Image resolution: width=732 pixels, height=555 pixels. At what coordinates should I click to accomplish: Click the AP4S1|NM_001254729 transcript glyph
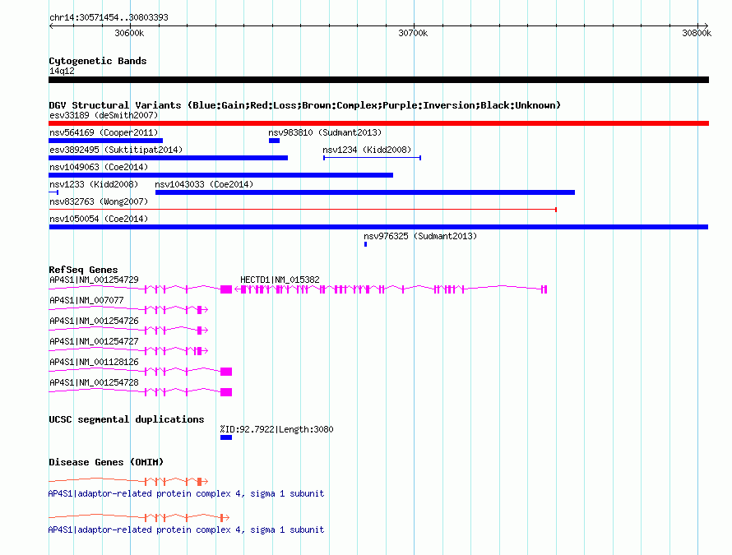[x=140, y=289]
